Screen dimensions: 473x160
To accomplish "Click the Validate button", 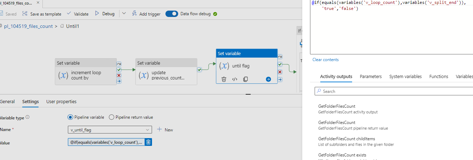I will [78, 14].
